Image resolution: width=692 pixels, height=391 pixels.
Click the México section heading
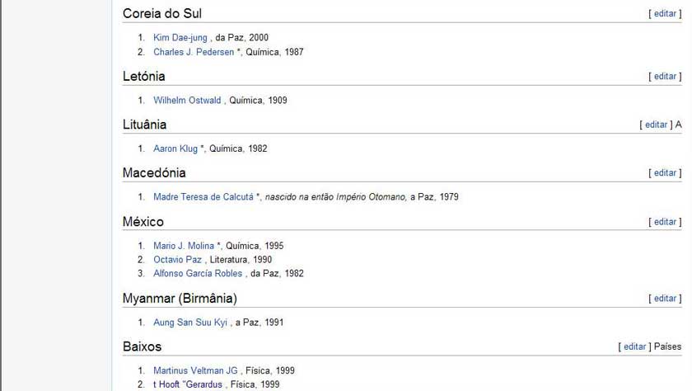pos(143,221)
